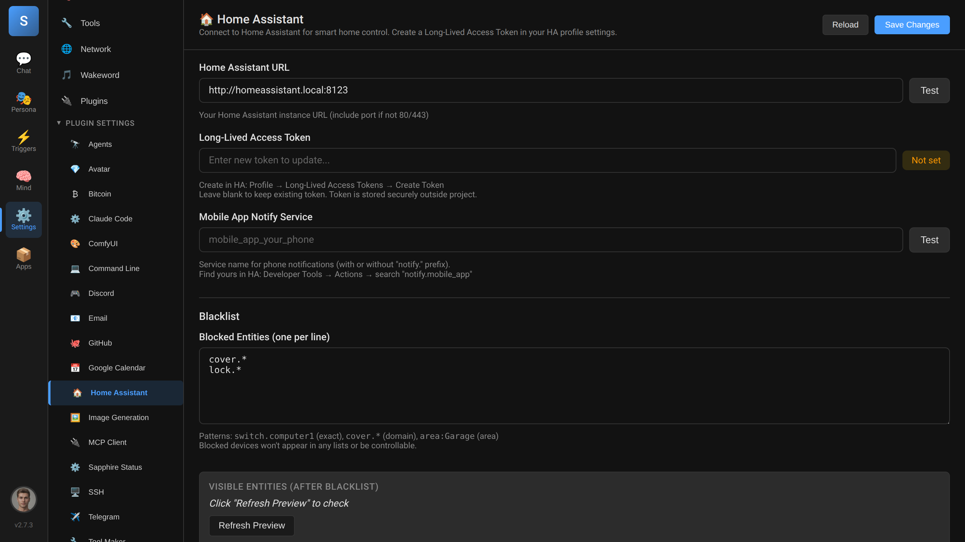The image size is (965, 542).
Task: Click the Avatar gem icon
Action: tap(75, 169)
